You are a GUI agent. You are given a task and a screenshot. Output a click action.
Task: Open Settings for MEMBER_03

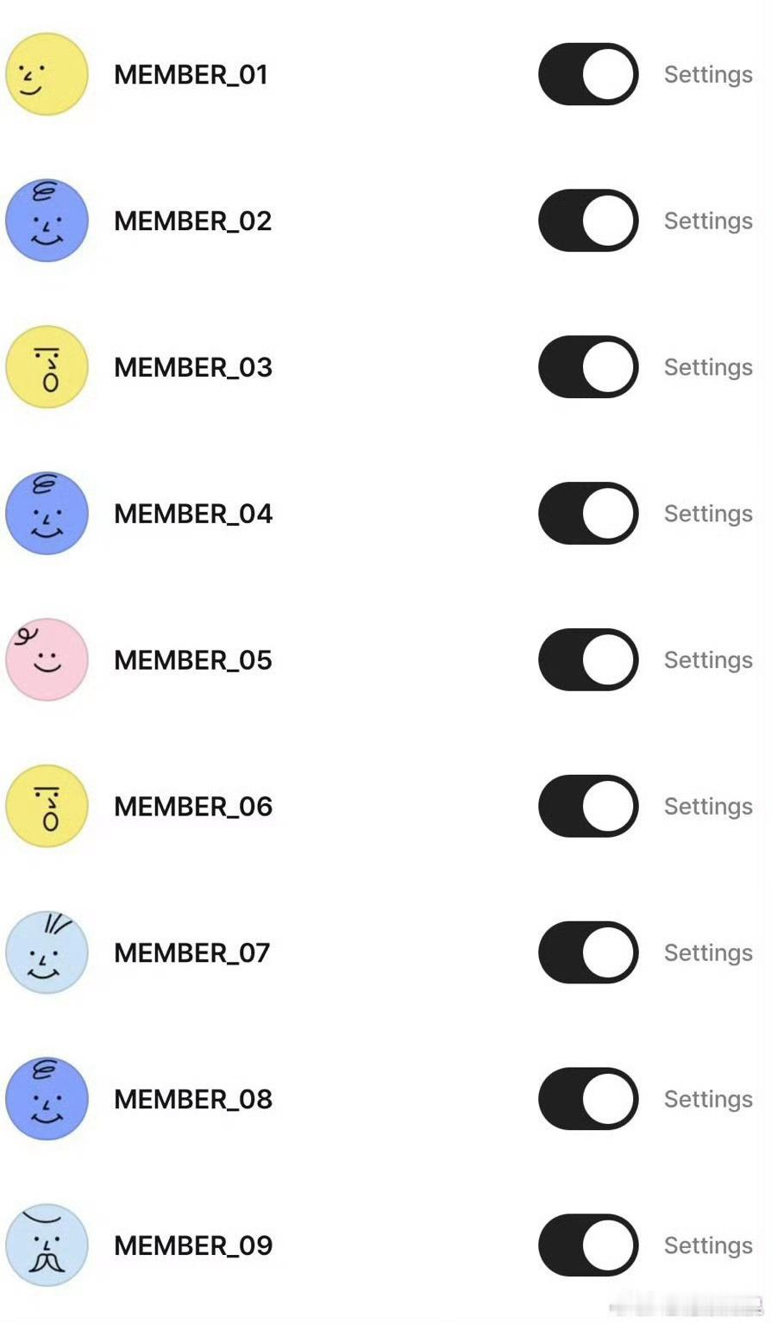[x=708, y=368]
